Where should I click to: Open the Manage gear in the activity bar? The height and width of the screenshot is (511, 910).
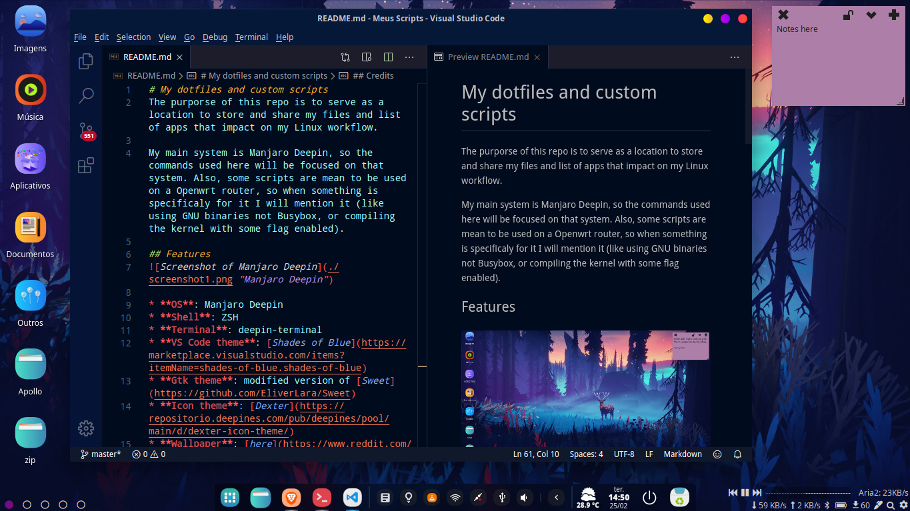(86, 428)
